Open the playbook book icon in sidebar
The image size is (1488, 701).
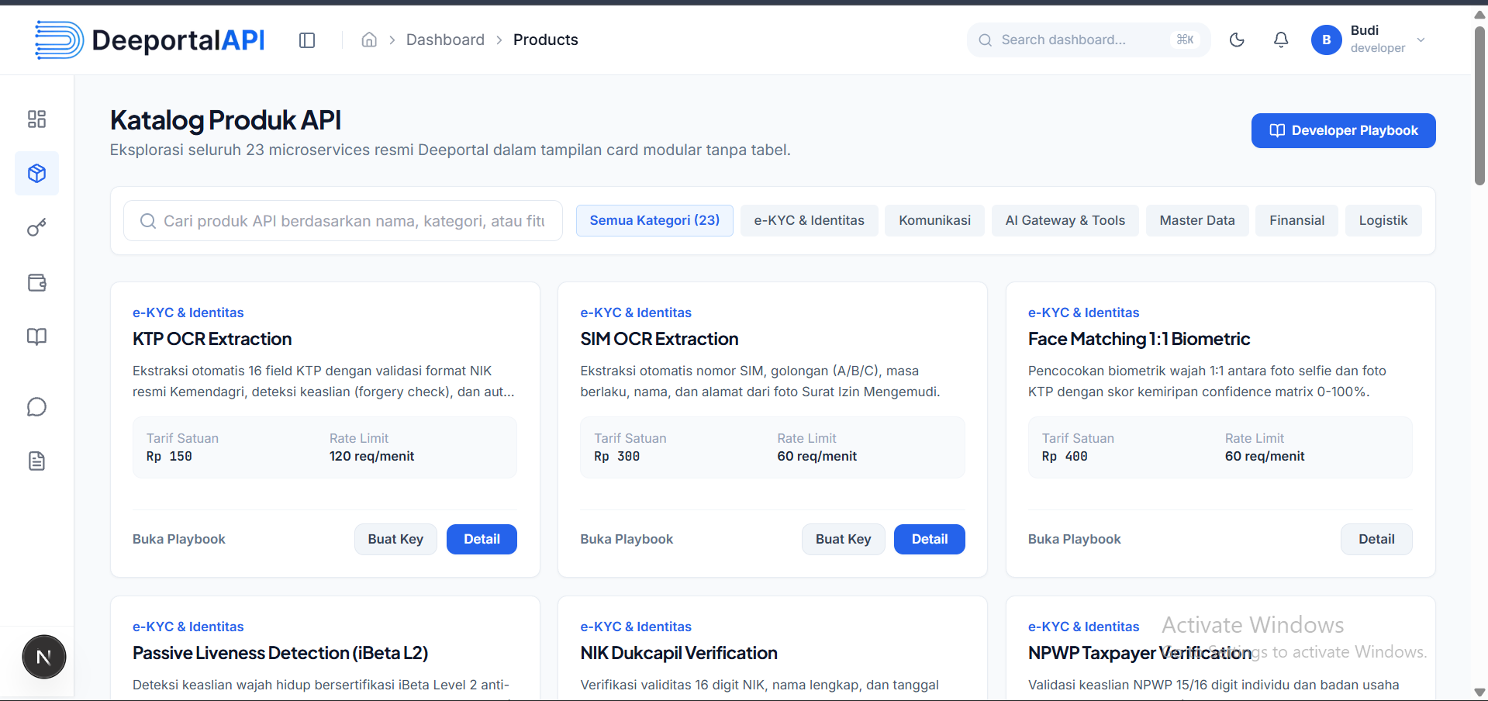click(36, 337)
